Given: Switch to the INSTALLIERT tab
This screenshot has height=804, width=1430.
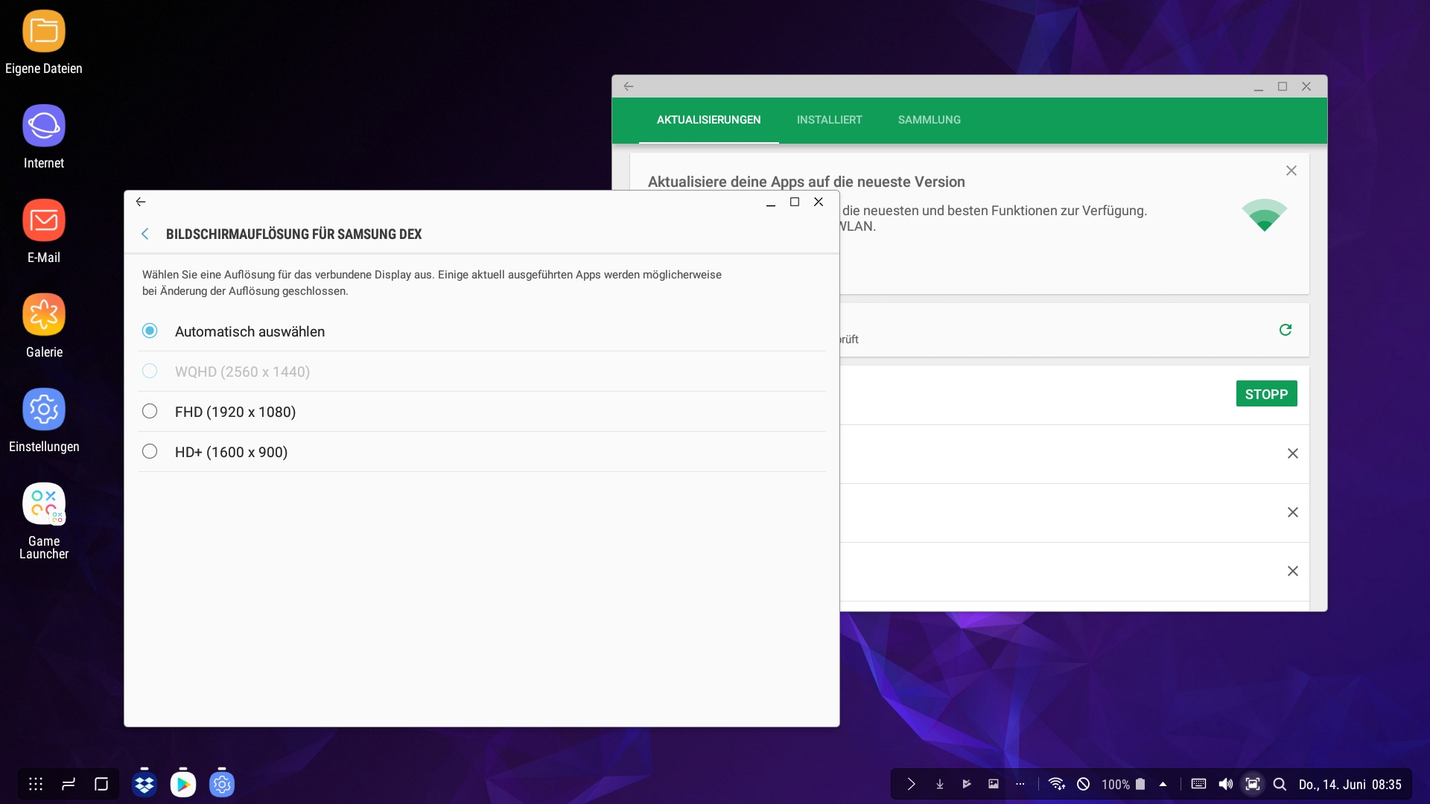Looking at the screenshot, I should click(x=829, y=120).
